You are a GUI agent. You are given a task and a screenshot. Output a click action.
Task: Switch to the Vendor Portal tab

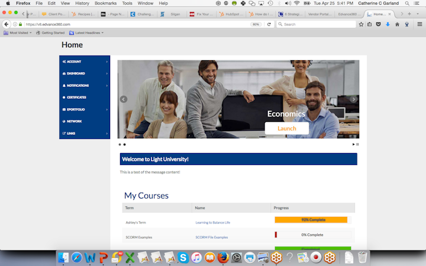pos(319,14)
